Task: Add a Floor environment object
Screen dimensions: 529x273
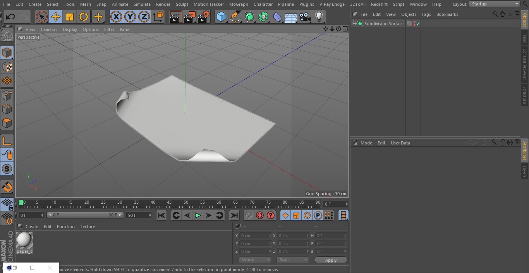Action: click(291, 17)
